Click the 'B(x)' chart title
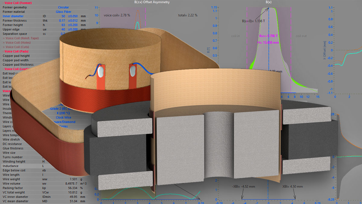The image size is (362, 204). 269,2
